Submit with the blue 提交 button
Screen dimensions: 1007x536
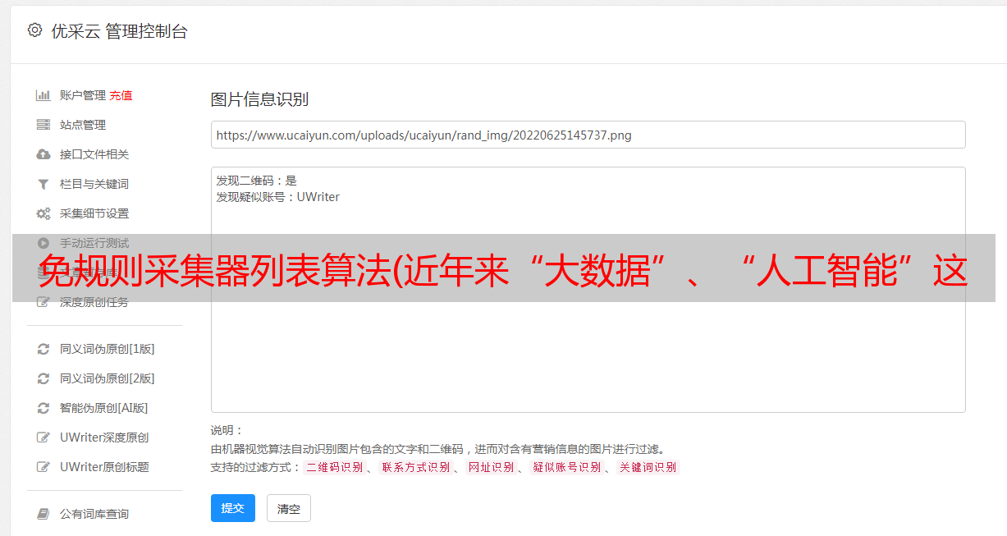[x=233, y=508]
